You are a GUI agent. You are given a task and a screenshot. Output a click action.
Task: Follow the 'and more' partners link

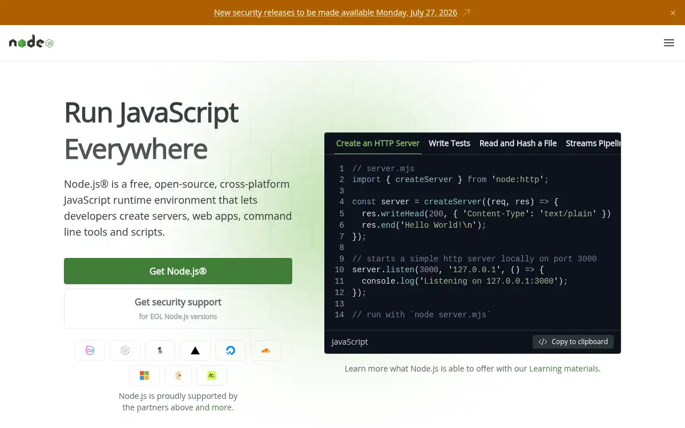pos(213,407)
